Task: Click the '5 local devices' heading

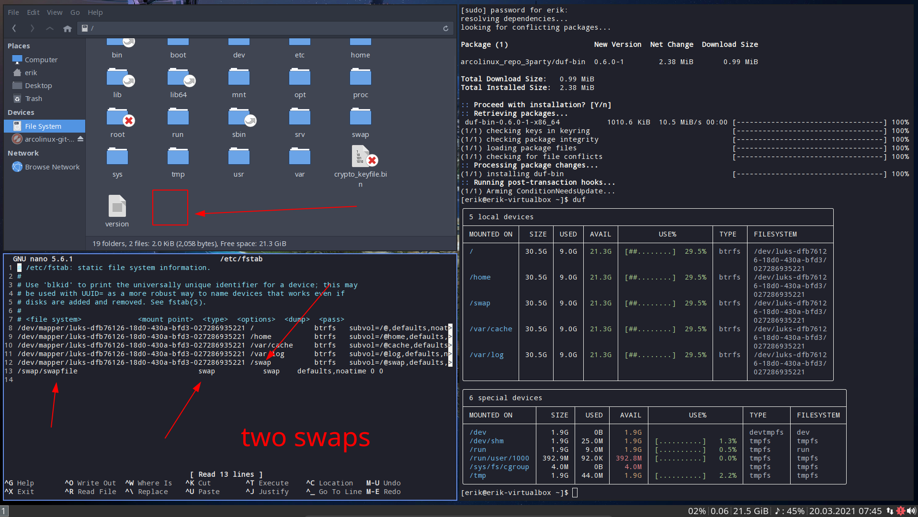Action: click(501, 217)
